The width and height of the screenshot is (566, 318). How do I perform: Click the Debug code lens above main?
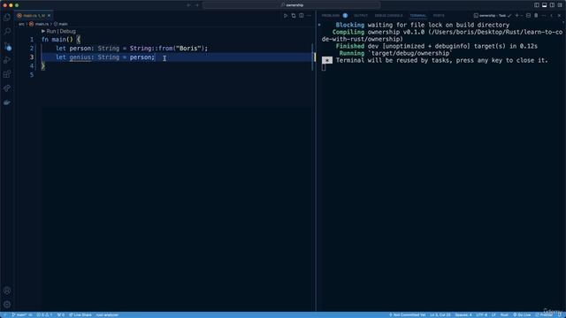(67, 32)
